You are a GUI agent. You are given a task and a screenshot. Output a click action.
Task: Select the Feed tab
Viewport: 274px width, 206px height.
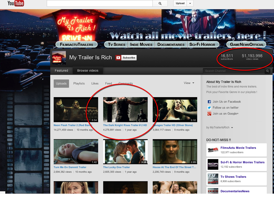109,84
